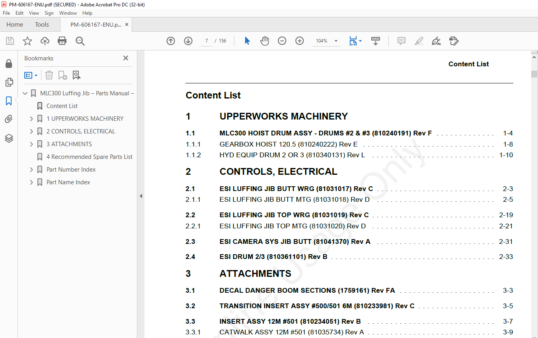
Task: Find the current bookmark icon
Action: [x=76, y=75]
